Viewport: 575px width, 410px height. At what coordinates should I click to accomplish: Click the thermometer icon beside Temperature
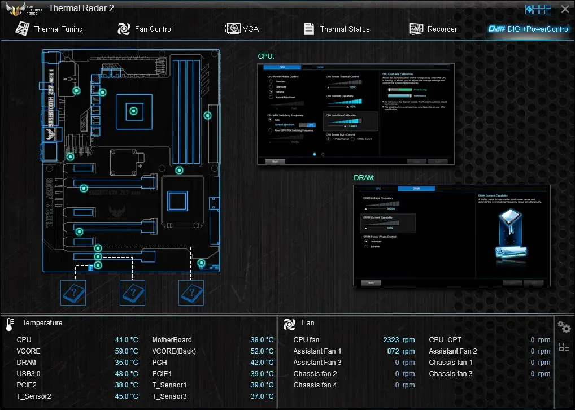[x=10, y=324]
